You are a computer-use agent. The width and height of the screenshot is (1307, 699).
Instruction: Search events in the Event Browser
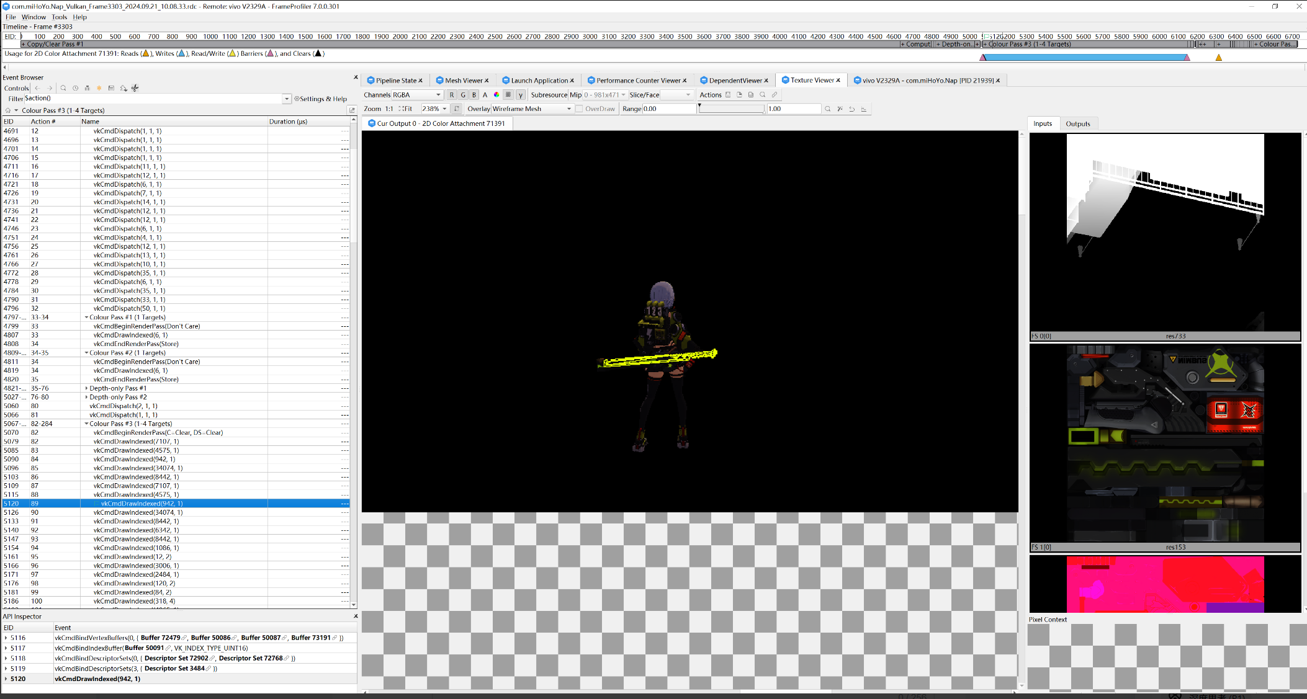tap(63, 88)
